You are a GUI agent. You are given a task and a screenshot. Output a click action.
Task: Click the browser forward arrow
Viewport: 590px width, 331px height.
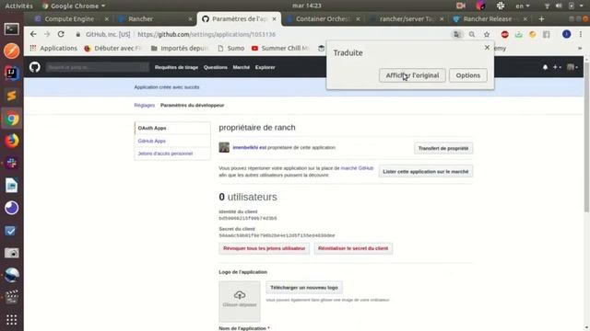point(47,34)
